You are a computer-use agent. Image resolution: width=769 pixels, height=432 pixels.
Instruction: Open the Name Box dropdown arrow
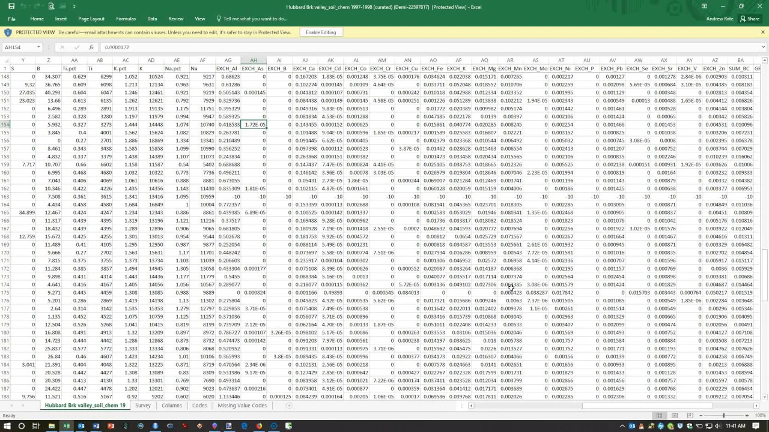tap(38, 47)
